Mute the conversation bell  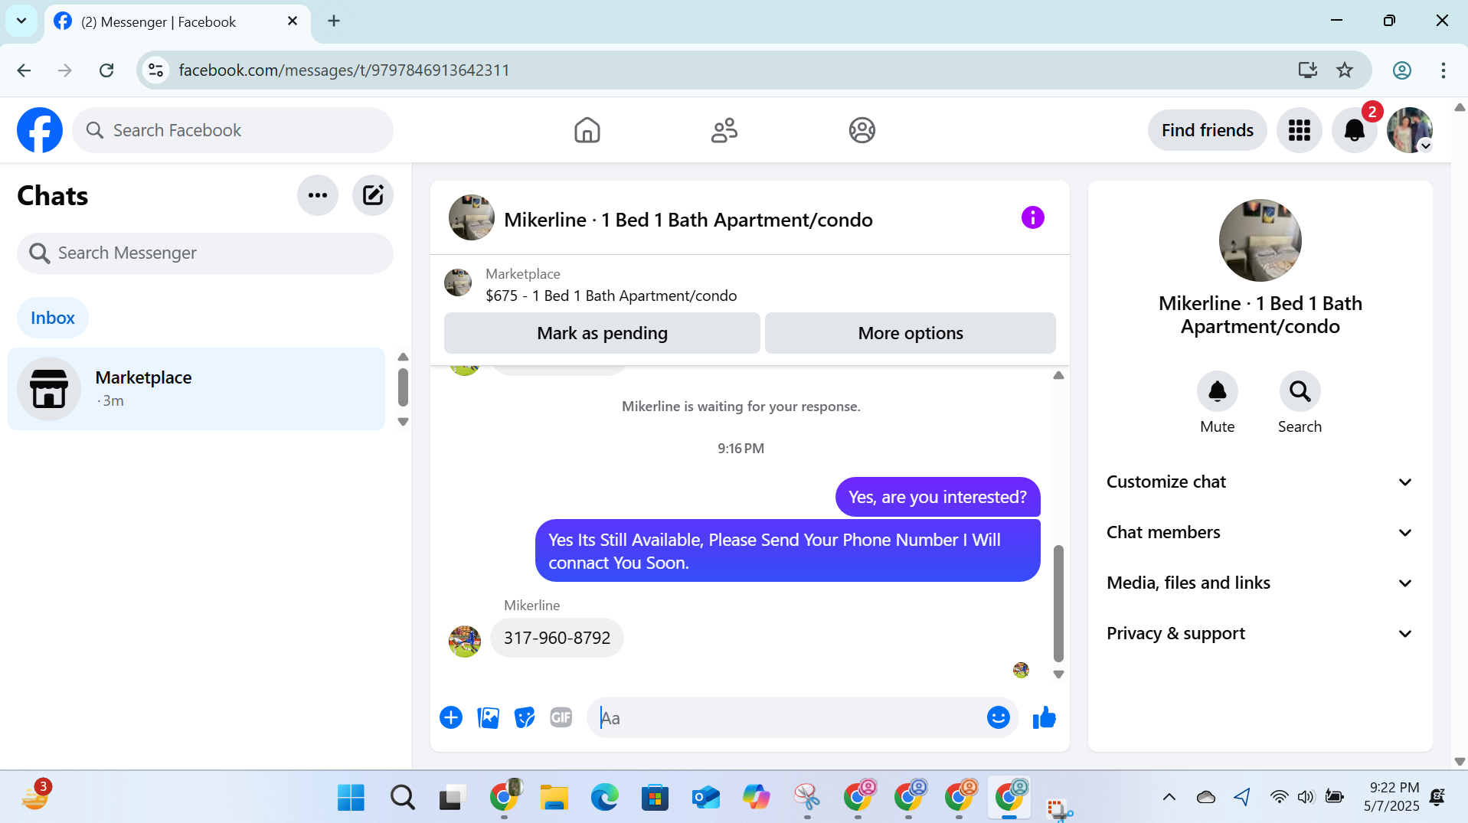coord(1218,391)
